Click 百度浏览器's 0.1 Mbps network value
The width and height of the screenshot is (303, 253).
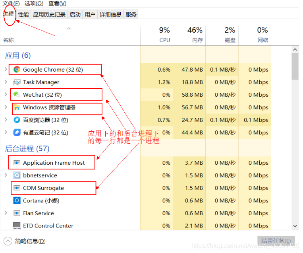256,120
